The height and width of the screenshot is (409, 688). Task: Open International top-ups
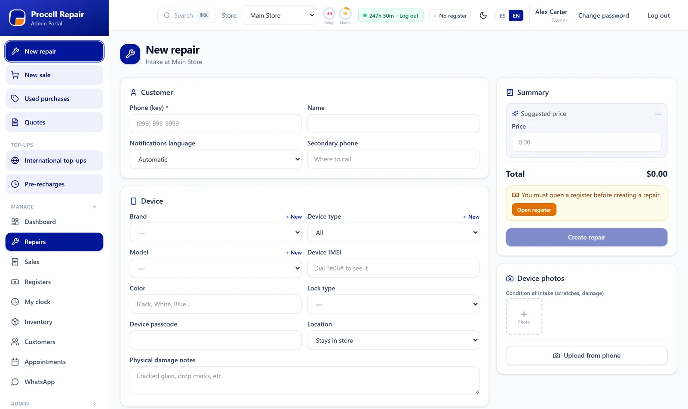pos(54,160)
